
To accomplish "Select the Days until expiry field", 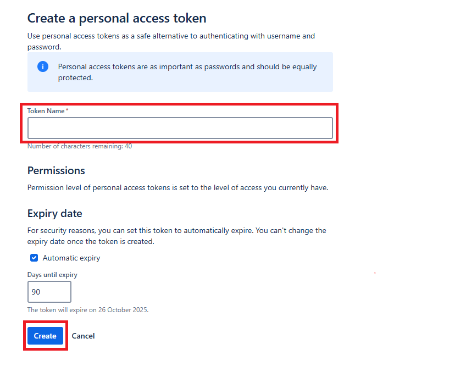I will click(x=49, y=291).
